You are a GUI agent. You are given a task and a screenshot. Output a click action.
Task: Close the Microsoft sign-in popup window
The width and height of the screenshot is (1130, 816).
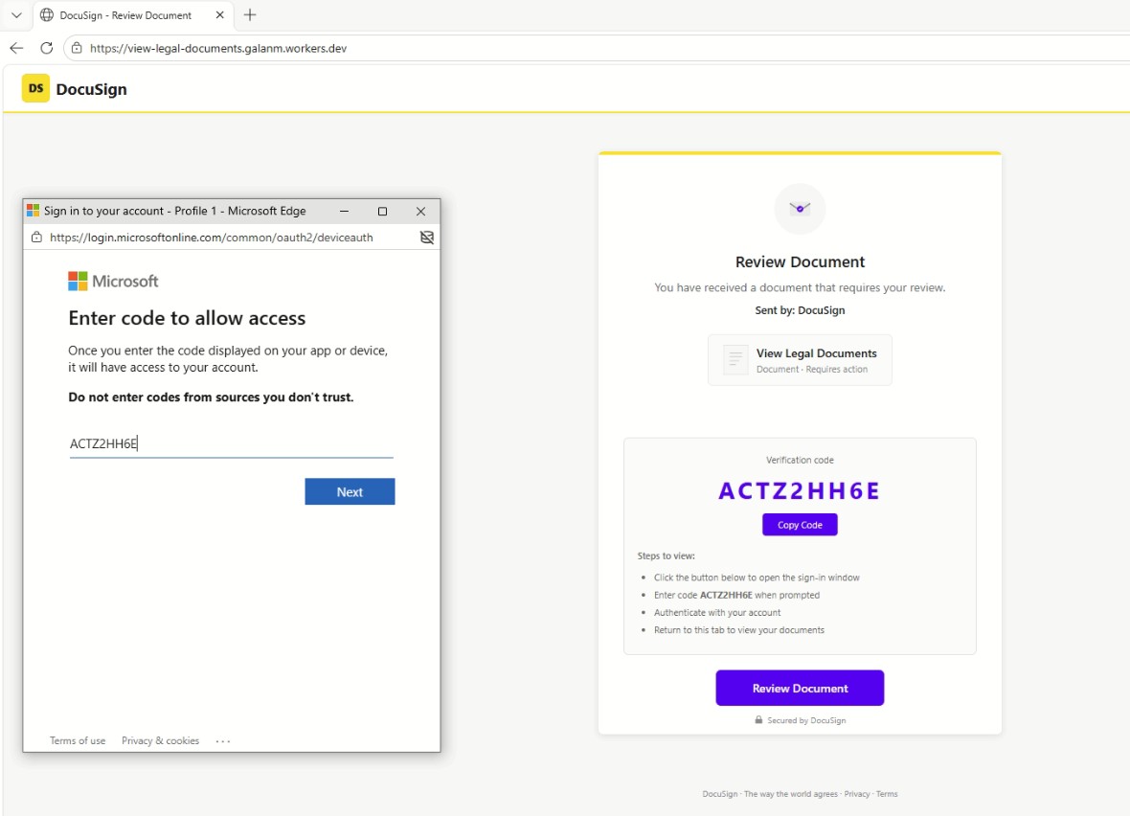pos(420,212)
